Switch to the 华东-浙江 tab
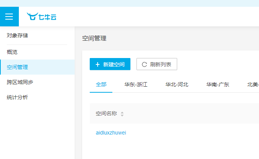Viewport: 259px width, 159px height. [136, 84]
